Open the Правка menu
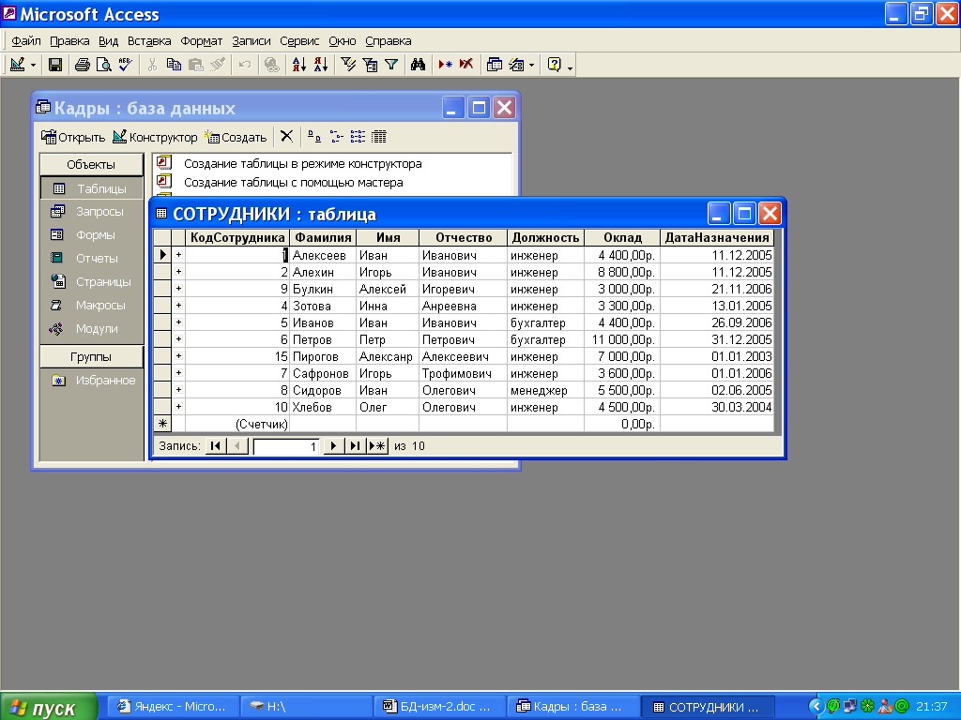This screenshot has width=961, height=720. pyautogui.click(x=69, y=41)
